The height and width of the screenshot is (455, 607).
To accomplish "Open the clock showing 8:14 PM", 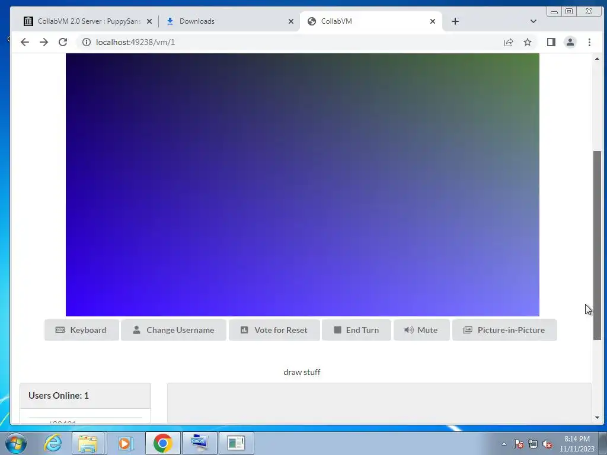I will (577, 444).
